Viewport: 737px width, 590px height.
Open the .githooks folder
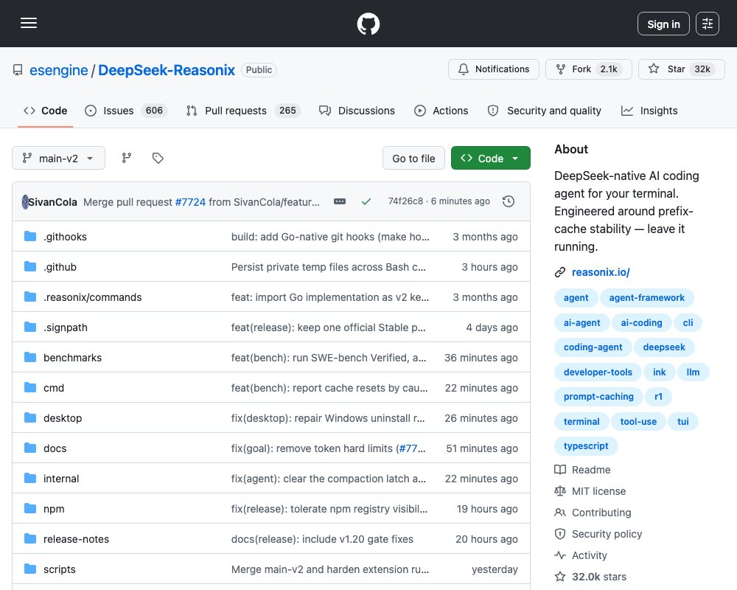[x=65, y=237]
